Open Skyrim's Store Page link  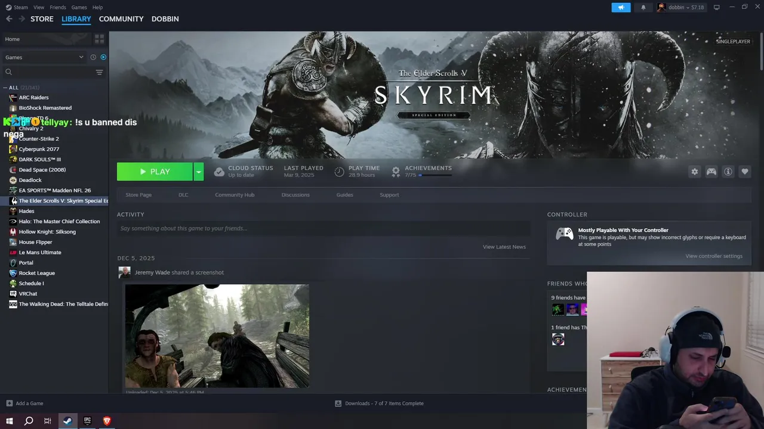click(138, 195)
